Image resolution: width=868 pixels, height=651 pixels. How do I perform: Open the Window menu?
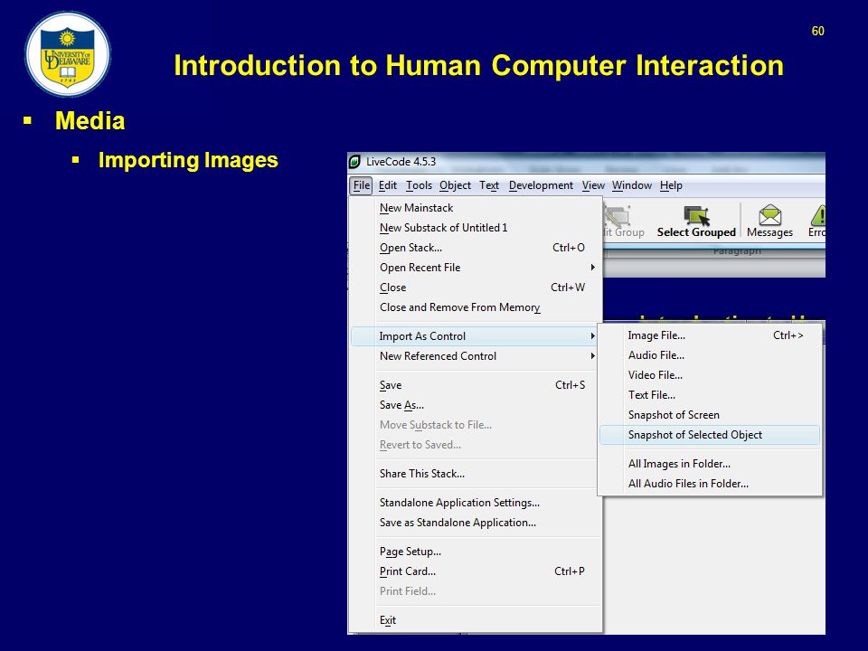tap(632, 185)
